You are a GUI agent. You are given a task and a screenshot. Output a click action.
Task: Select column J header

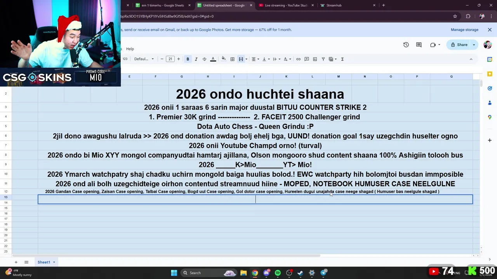point(260,76)
